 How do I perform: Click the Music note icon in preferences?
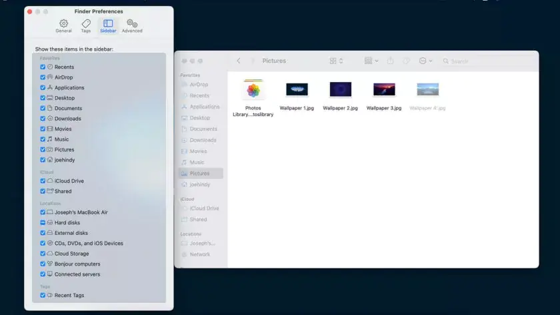(49, 139)
